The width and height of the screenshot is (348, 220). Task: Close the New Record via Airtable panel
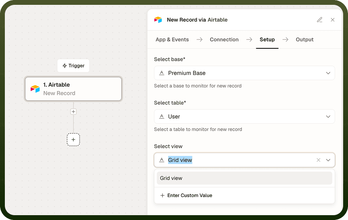(x=333, y=20)
